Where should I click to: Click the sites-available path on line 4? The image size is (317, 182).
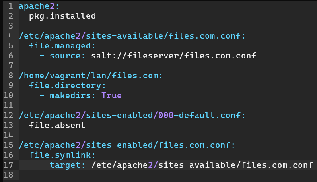(x=132, y=36)
